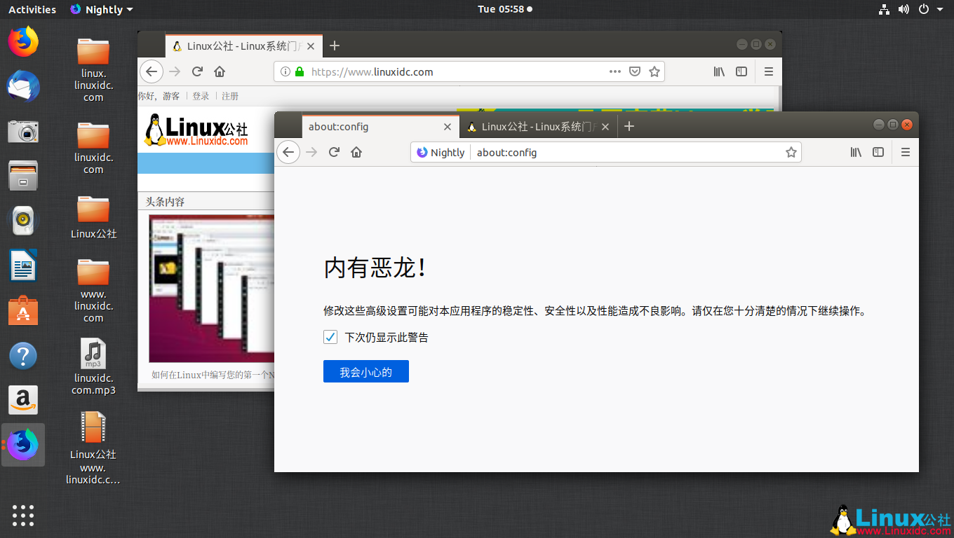This screenshot has height=538, width=954.
Task: Open hamburger menu in front Nightly window
Action: click(906, 152)
